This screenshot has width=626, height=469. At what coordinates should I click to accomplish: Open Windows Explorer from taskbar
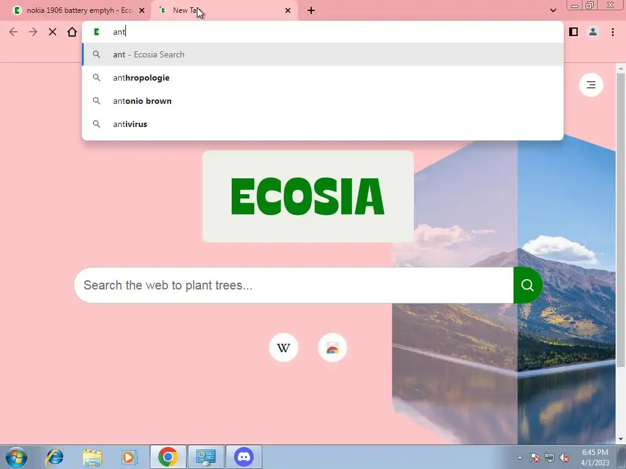click(92, 457)
